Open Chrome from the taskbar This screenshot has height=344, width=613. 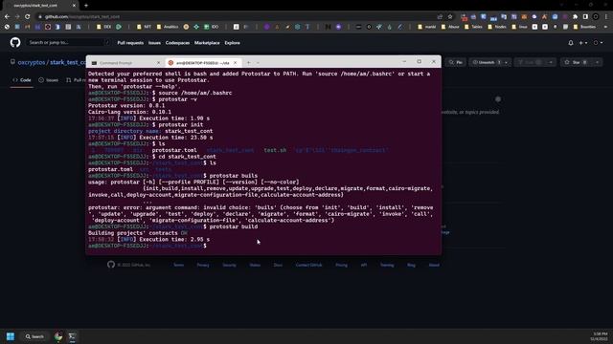point(58,336)
